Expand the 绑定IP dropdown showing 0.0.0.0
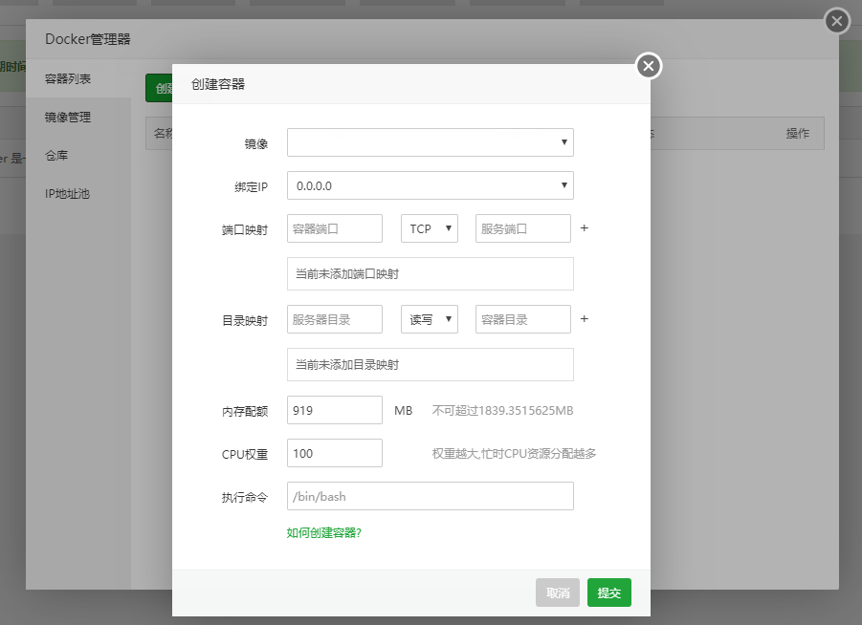This screenshot has height=625, width=862. point(430,185)
